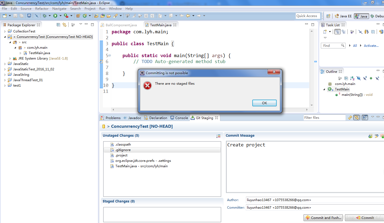The image size is (384, 223).
Task: Click the Forward navigation arrow in the toolbar
Action: [199, 16]
